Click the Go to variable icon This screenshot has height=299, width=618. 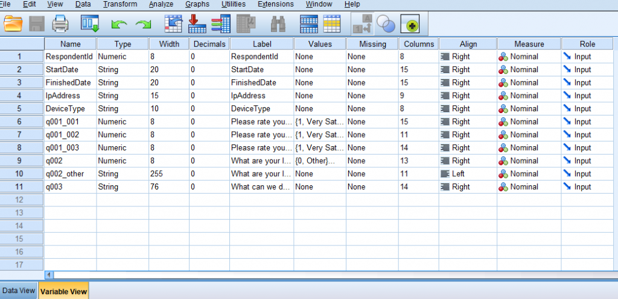coord(197,24)
